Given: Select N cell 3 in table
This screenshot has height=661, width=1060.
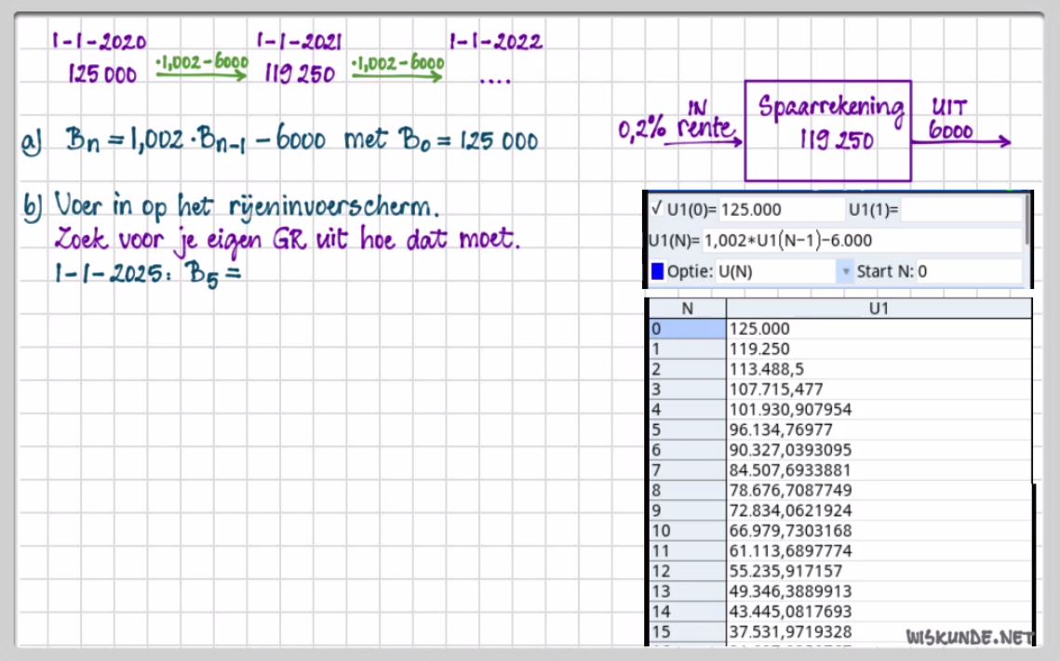Looking at the screenshot, I should (688, 390).
